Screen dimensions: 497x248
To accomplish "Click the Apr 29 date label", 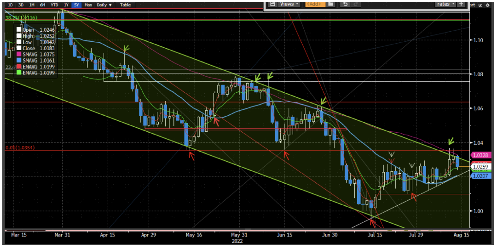I will 148,235.
